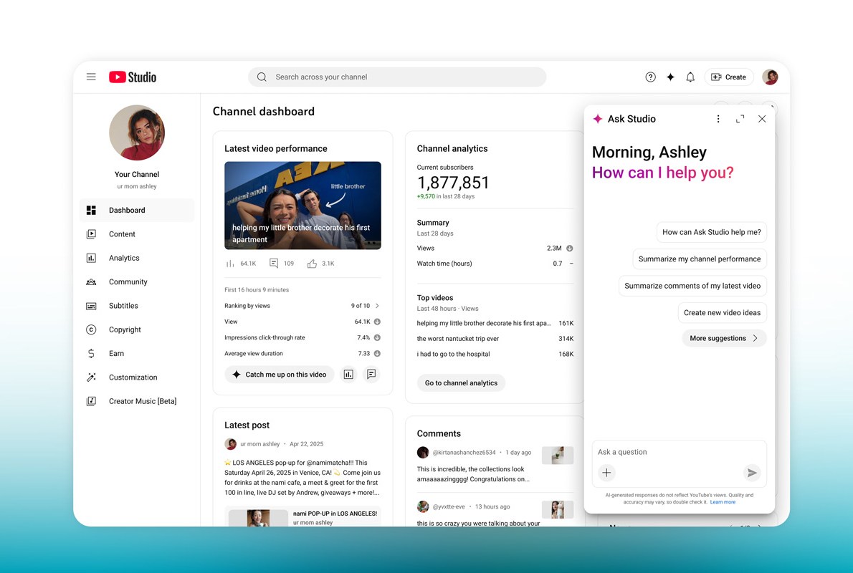
Task: Select the Subtitles icon in the sidebar
Action: tap(91, 305)
